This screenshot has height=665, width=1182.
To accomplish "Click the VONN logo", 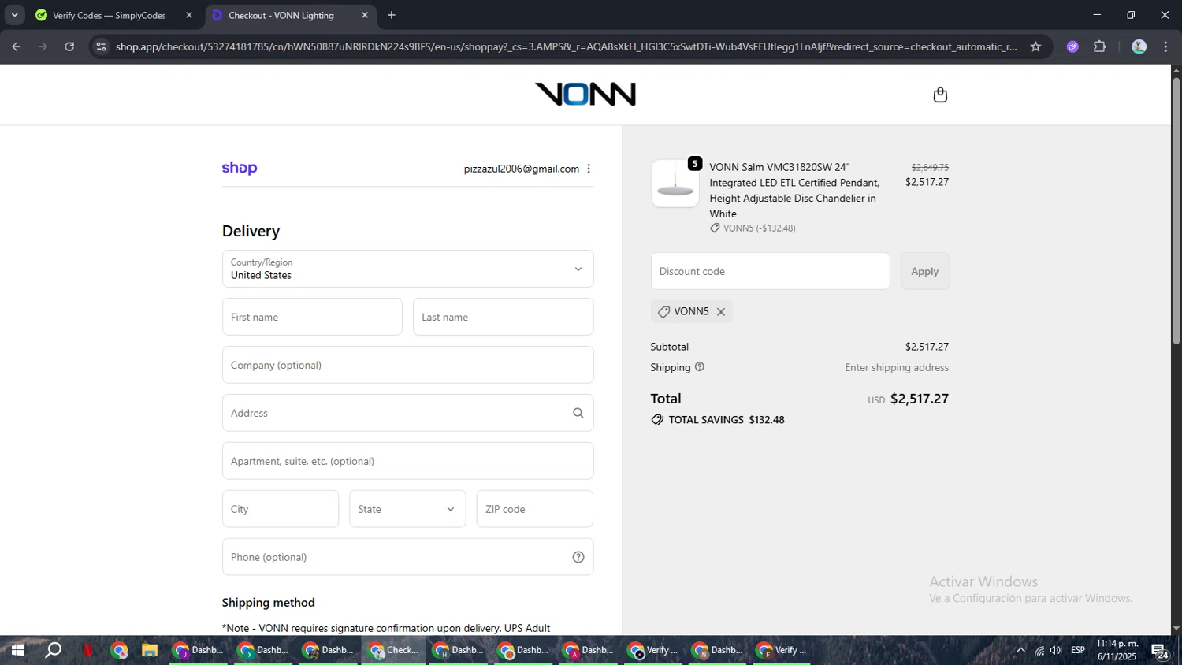I will [x=585, y=95].
